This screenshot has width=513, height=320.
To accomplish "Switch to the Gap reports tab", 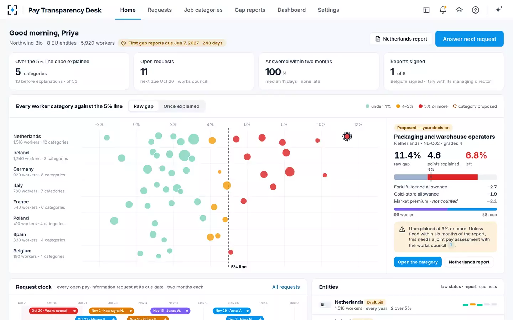I will (x=250, y=10).
